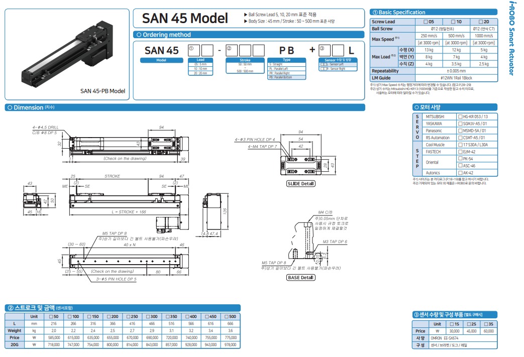Image resolution: width=524 pixels, height=357 pixels.
Task: Click the 'M3 TAP DP 6' annotation
Action: click(335, 242)
